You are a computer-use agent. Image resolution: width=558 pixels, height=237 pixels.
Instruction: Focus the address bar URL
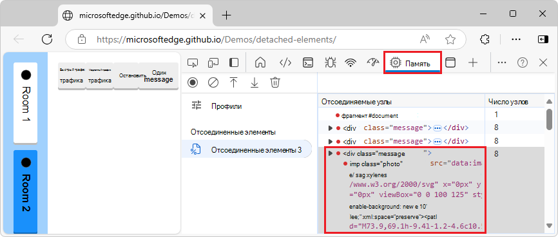(216, 39)
